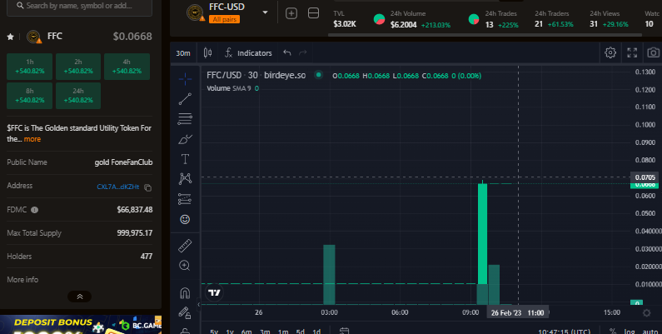
Task: Select the brush drawing tool
Action: 185,139
